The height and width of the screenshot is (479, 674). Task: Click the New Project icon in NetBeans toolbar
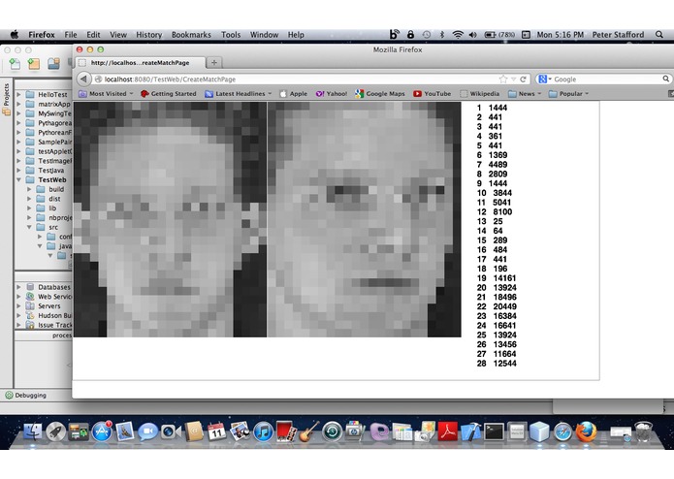[34, 64]
